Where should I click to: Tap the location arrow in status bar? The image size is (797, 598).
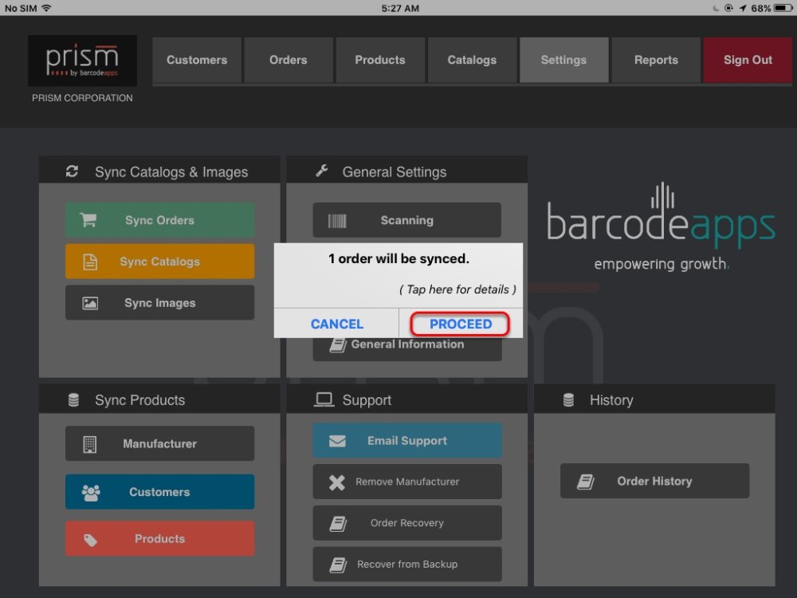click(743, 8)
